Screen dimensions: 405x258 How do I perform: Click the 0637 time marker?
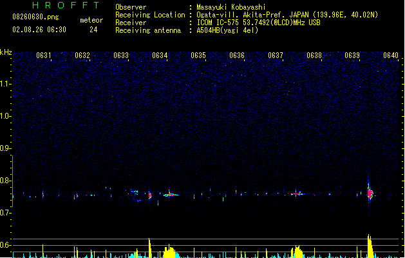(x=276, y=55)
